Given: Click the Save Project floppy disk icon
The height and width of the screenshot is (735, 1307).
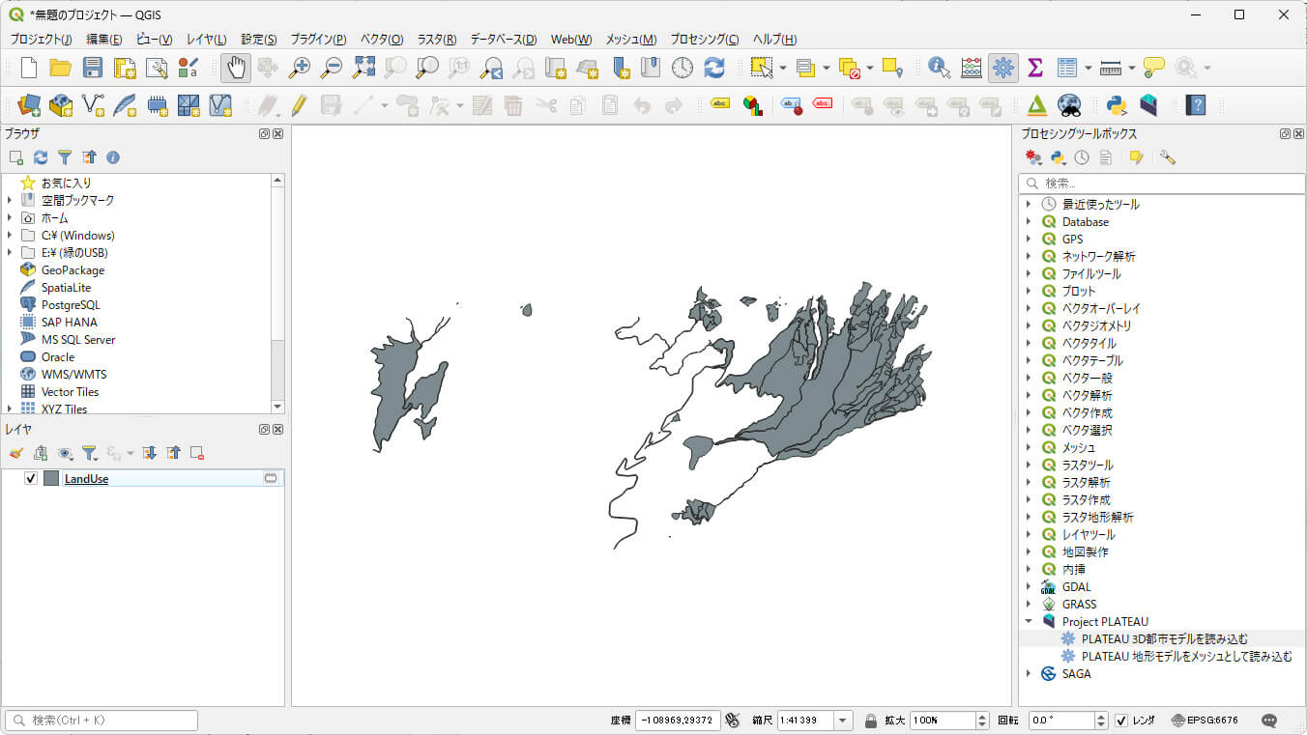Looking at the screenshot, I should (93, 68).
